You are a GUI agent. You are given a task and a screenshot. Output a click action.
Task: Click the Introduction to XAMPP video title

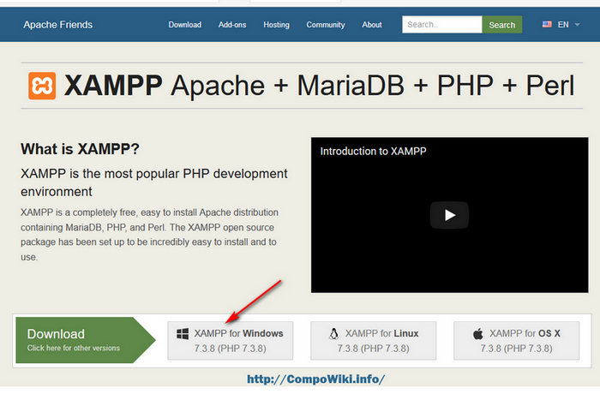[x=373, y=151]
